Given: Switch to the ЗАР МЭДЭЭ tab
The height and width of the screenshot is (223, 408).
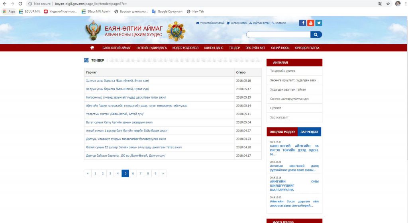Looking at the screenshot, I should coord(309,132).
